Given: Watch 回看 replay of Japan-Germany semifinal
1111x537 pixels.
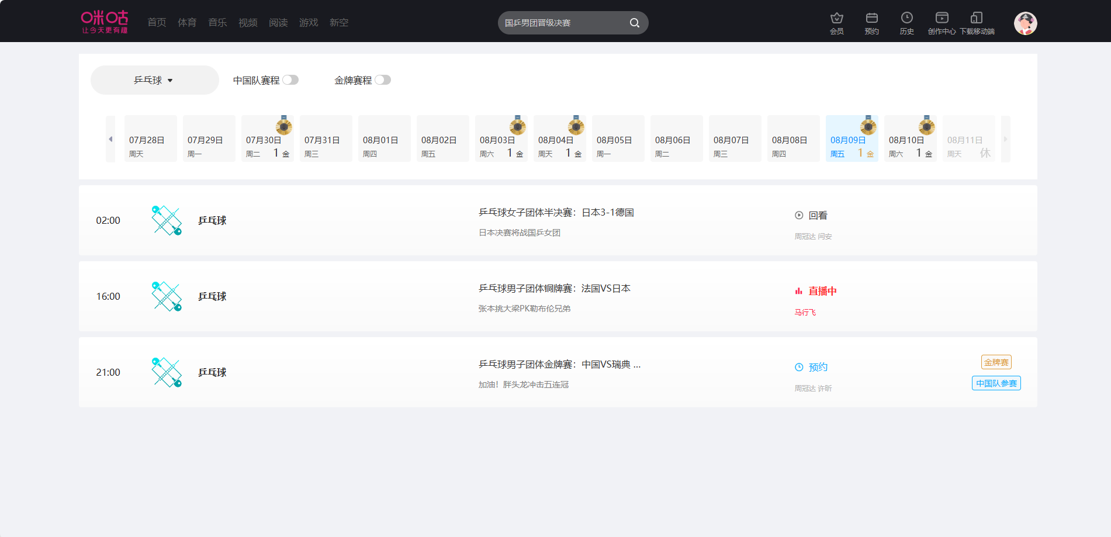Looking at the screenshot, I should [x=811, y=216].
